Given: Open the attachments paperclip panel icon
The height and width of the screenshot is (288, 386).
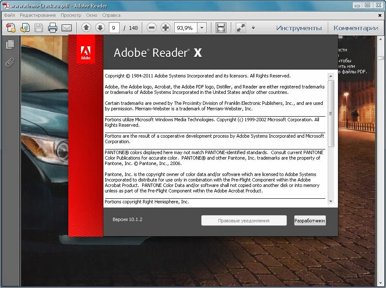Looking at the screenshot, I should [x=10, y=62].
